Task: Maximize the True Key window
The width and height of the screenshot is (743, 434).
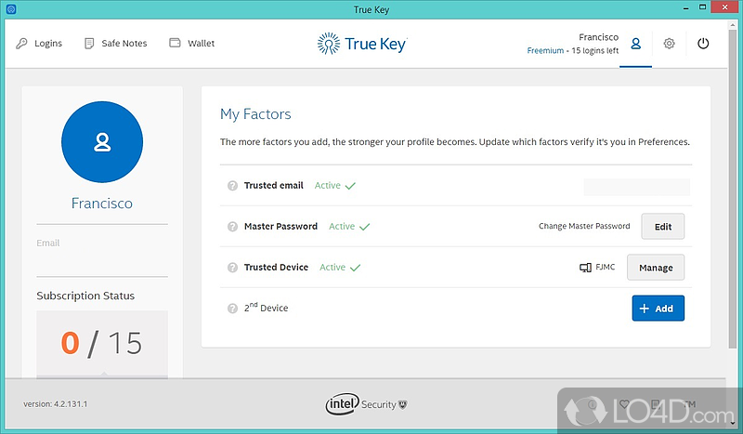Action: click(x=703, y=7)
